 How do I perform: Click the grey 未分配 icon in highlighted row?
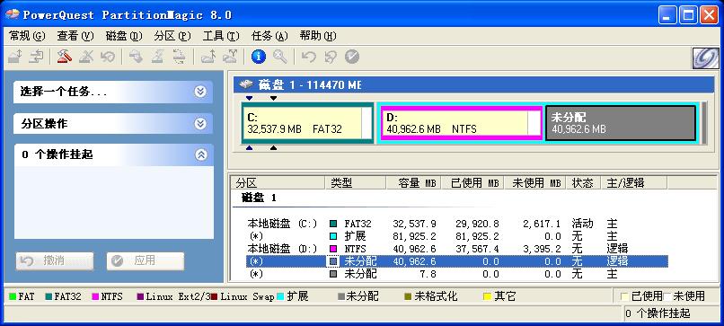click(x=333, y=261)
